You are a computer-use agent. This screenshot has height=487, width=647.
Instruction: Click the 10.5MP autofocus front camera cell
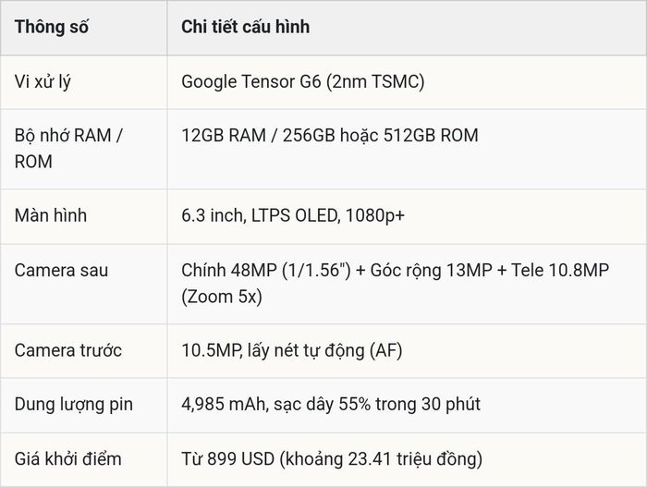292,350
